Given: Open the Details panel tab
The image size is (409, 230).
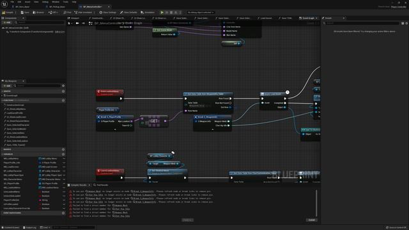Looking at the screenshot, I should 328,18.
